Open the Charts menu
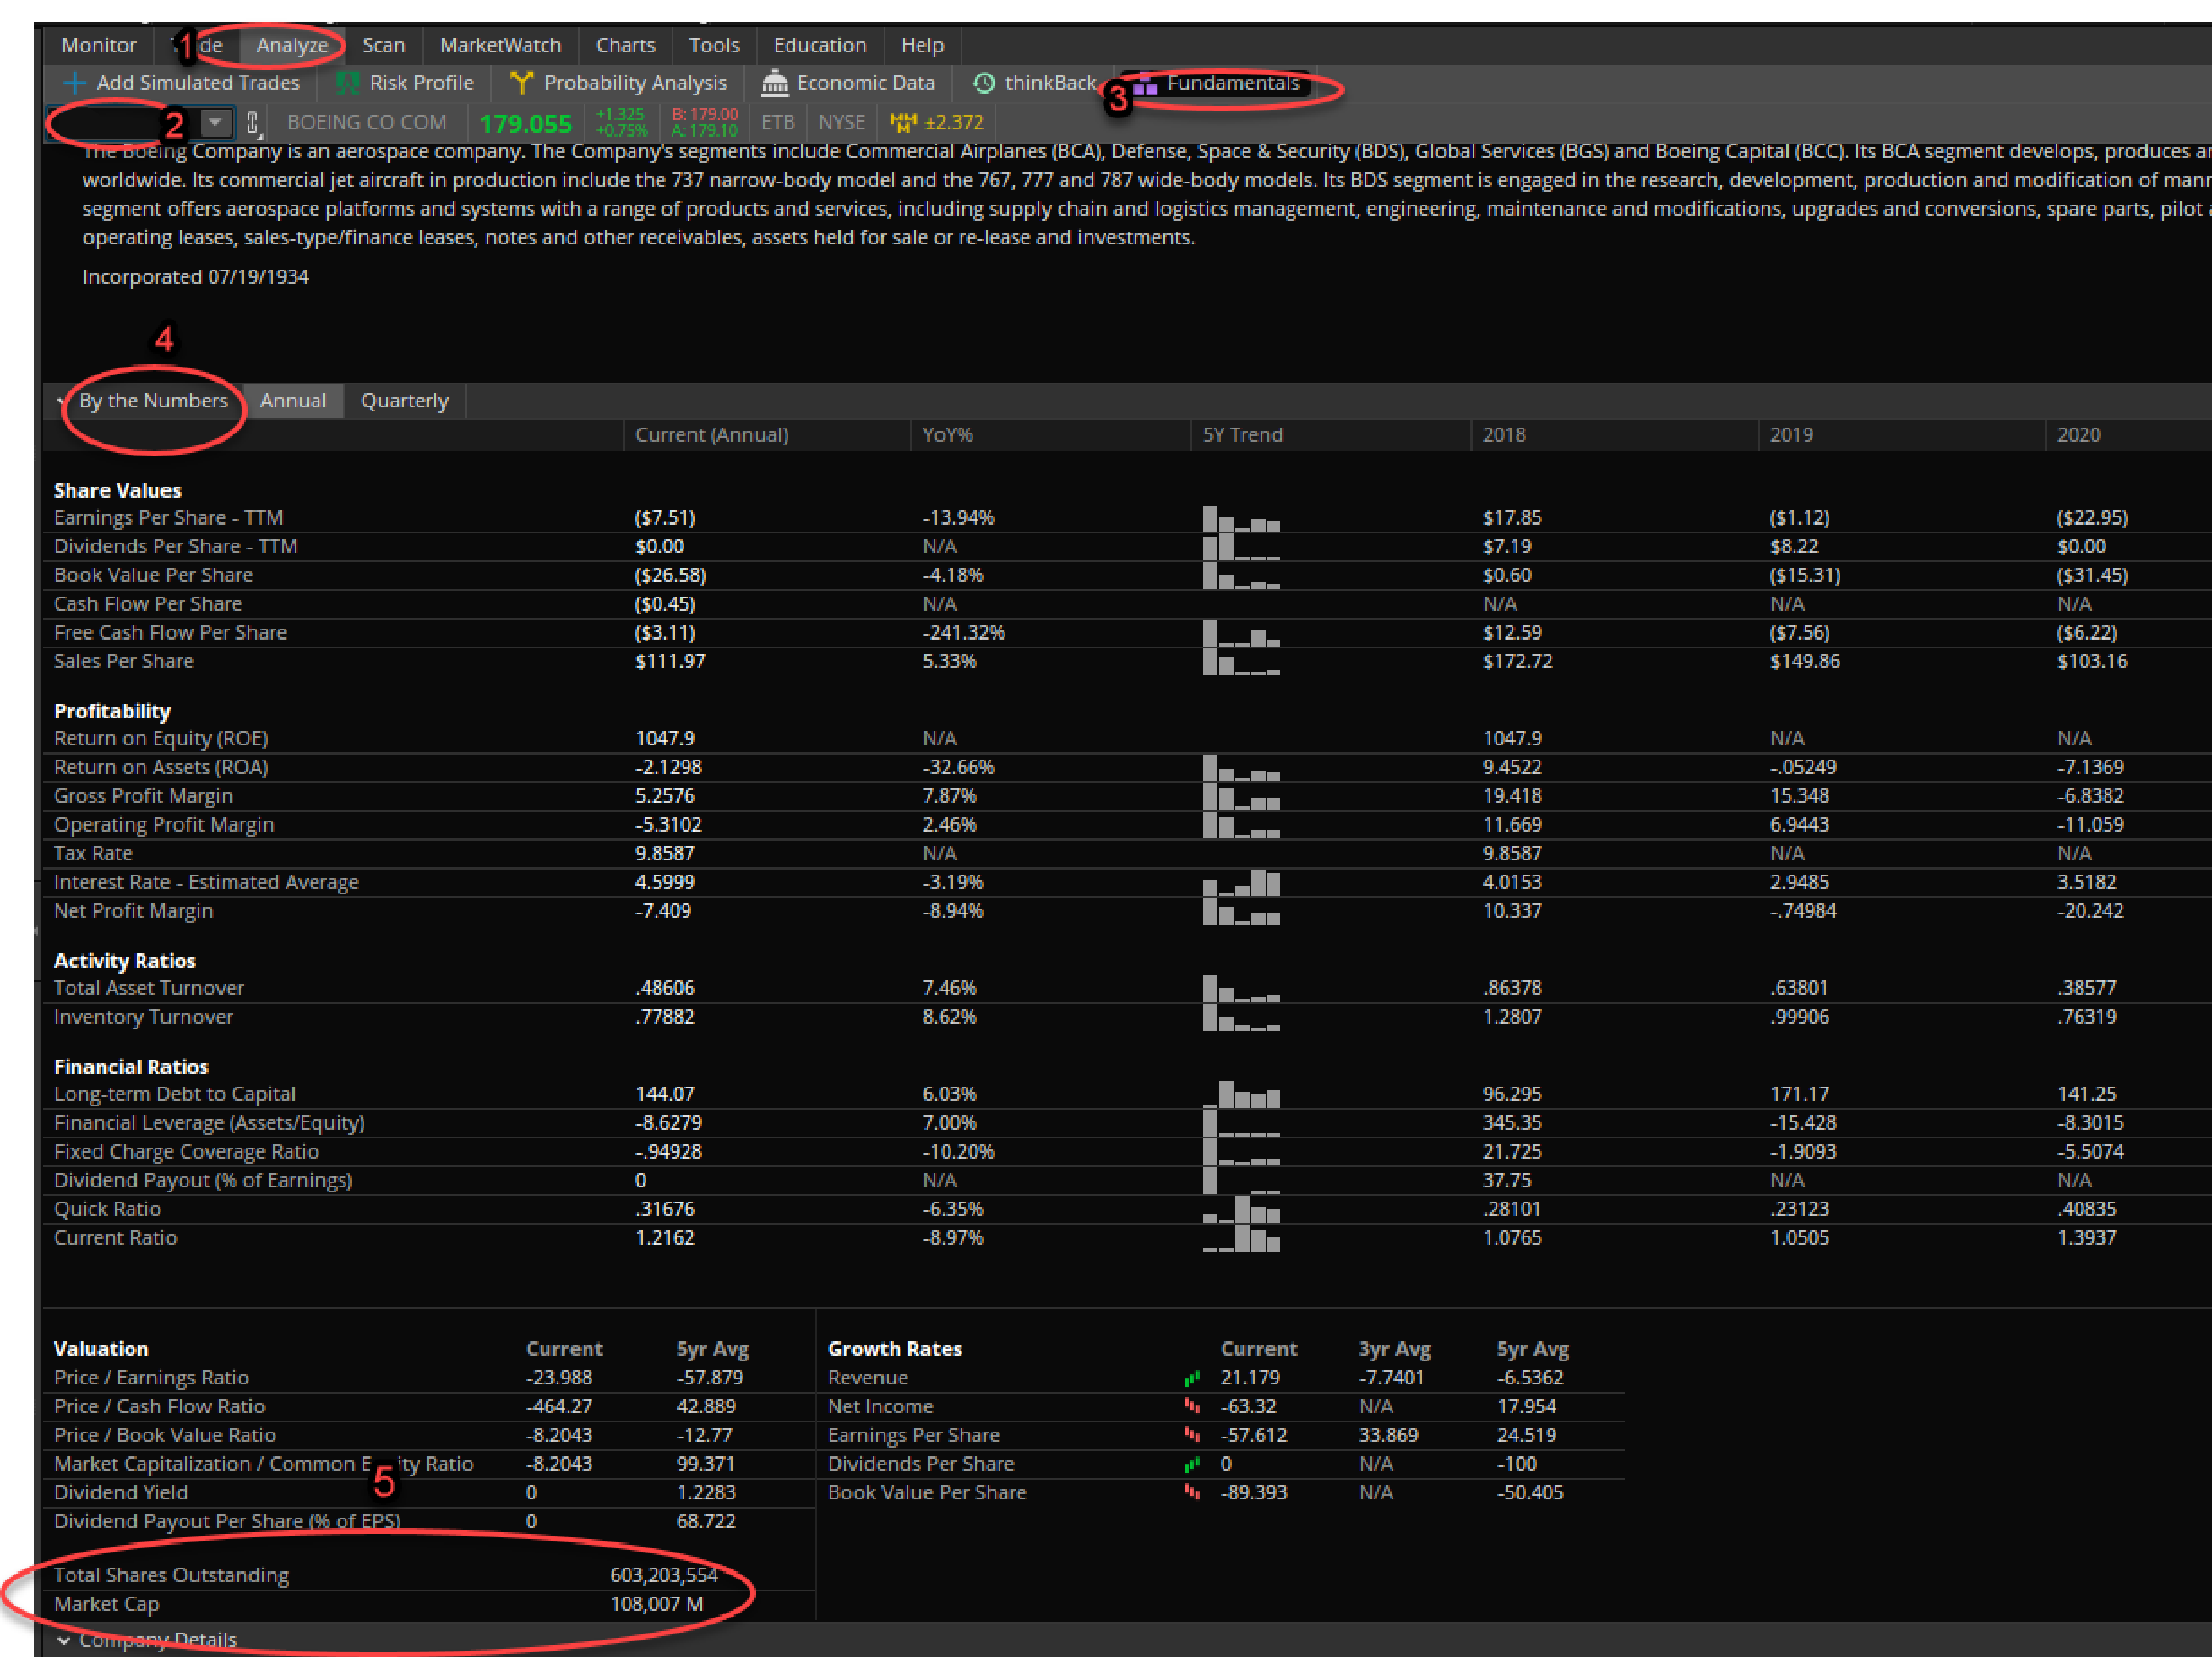This screenshot has height=1658, width=2212. [x=625, y=45]
